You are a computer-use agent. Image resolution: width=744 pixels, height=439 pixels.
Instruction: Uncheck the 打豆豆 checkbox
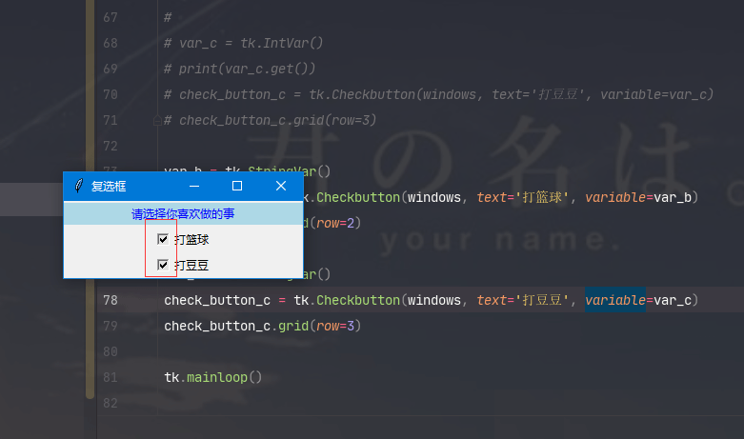tap(163, 265)
